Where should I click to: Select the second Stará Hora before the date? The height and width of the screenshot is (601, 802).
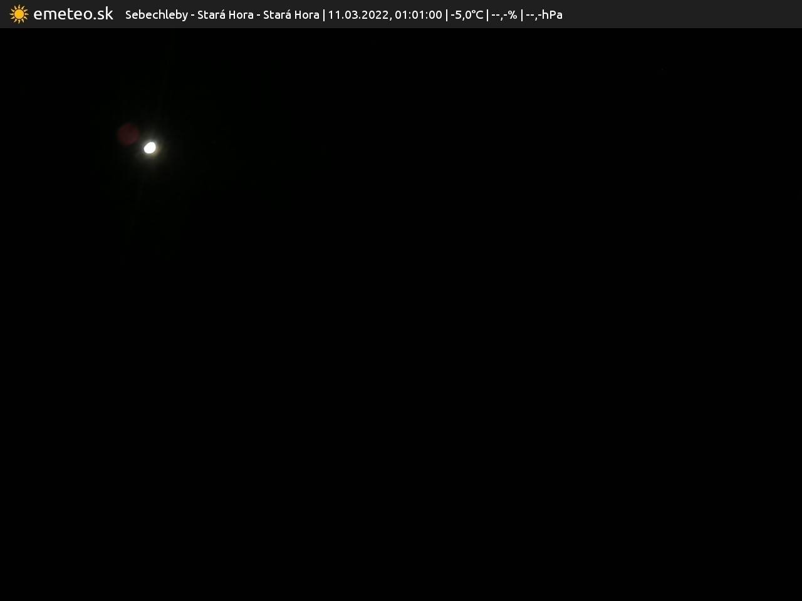[291, 14]
